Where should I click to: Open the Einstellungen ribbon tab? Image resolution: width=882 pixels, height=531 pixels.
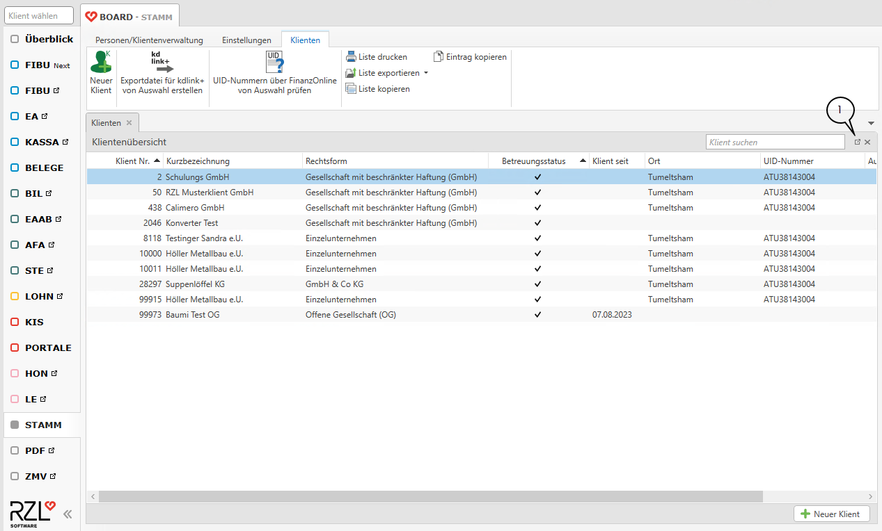pyautogui.click(x=246, y=40)
